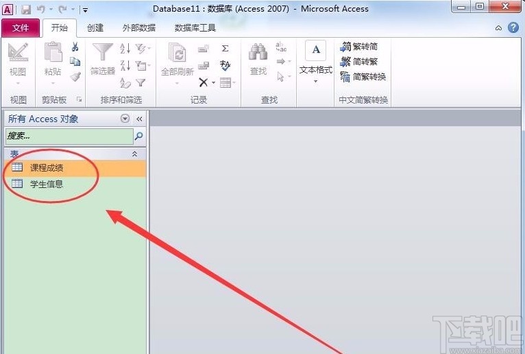Click the 视图 design view icon
Viewport: 525px width, 354px height.
pos(18,52)
